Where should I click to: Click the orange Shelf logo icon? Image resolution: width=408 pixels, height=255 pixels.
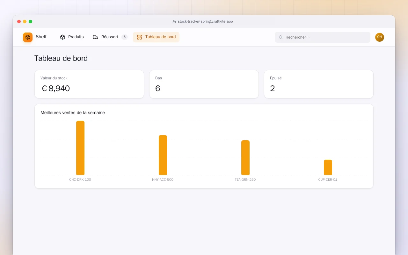(x=28, y=37)
